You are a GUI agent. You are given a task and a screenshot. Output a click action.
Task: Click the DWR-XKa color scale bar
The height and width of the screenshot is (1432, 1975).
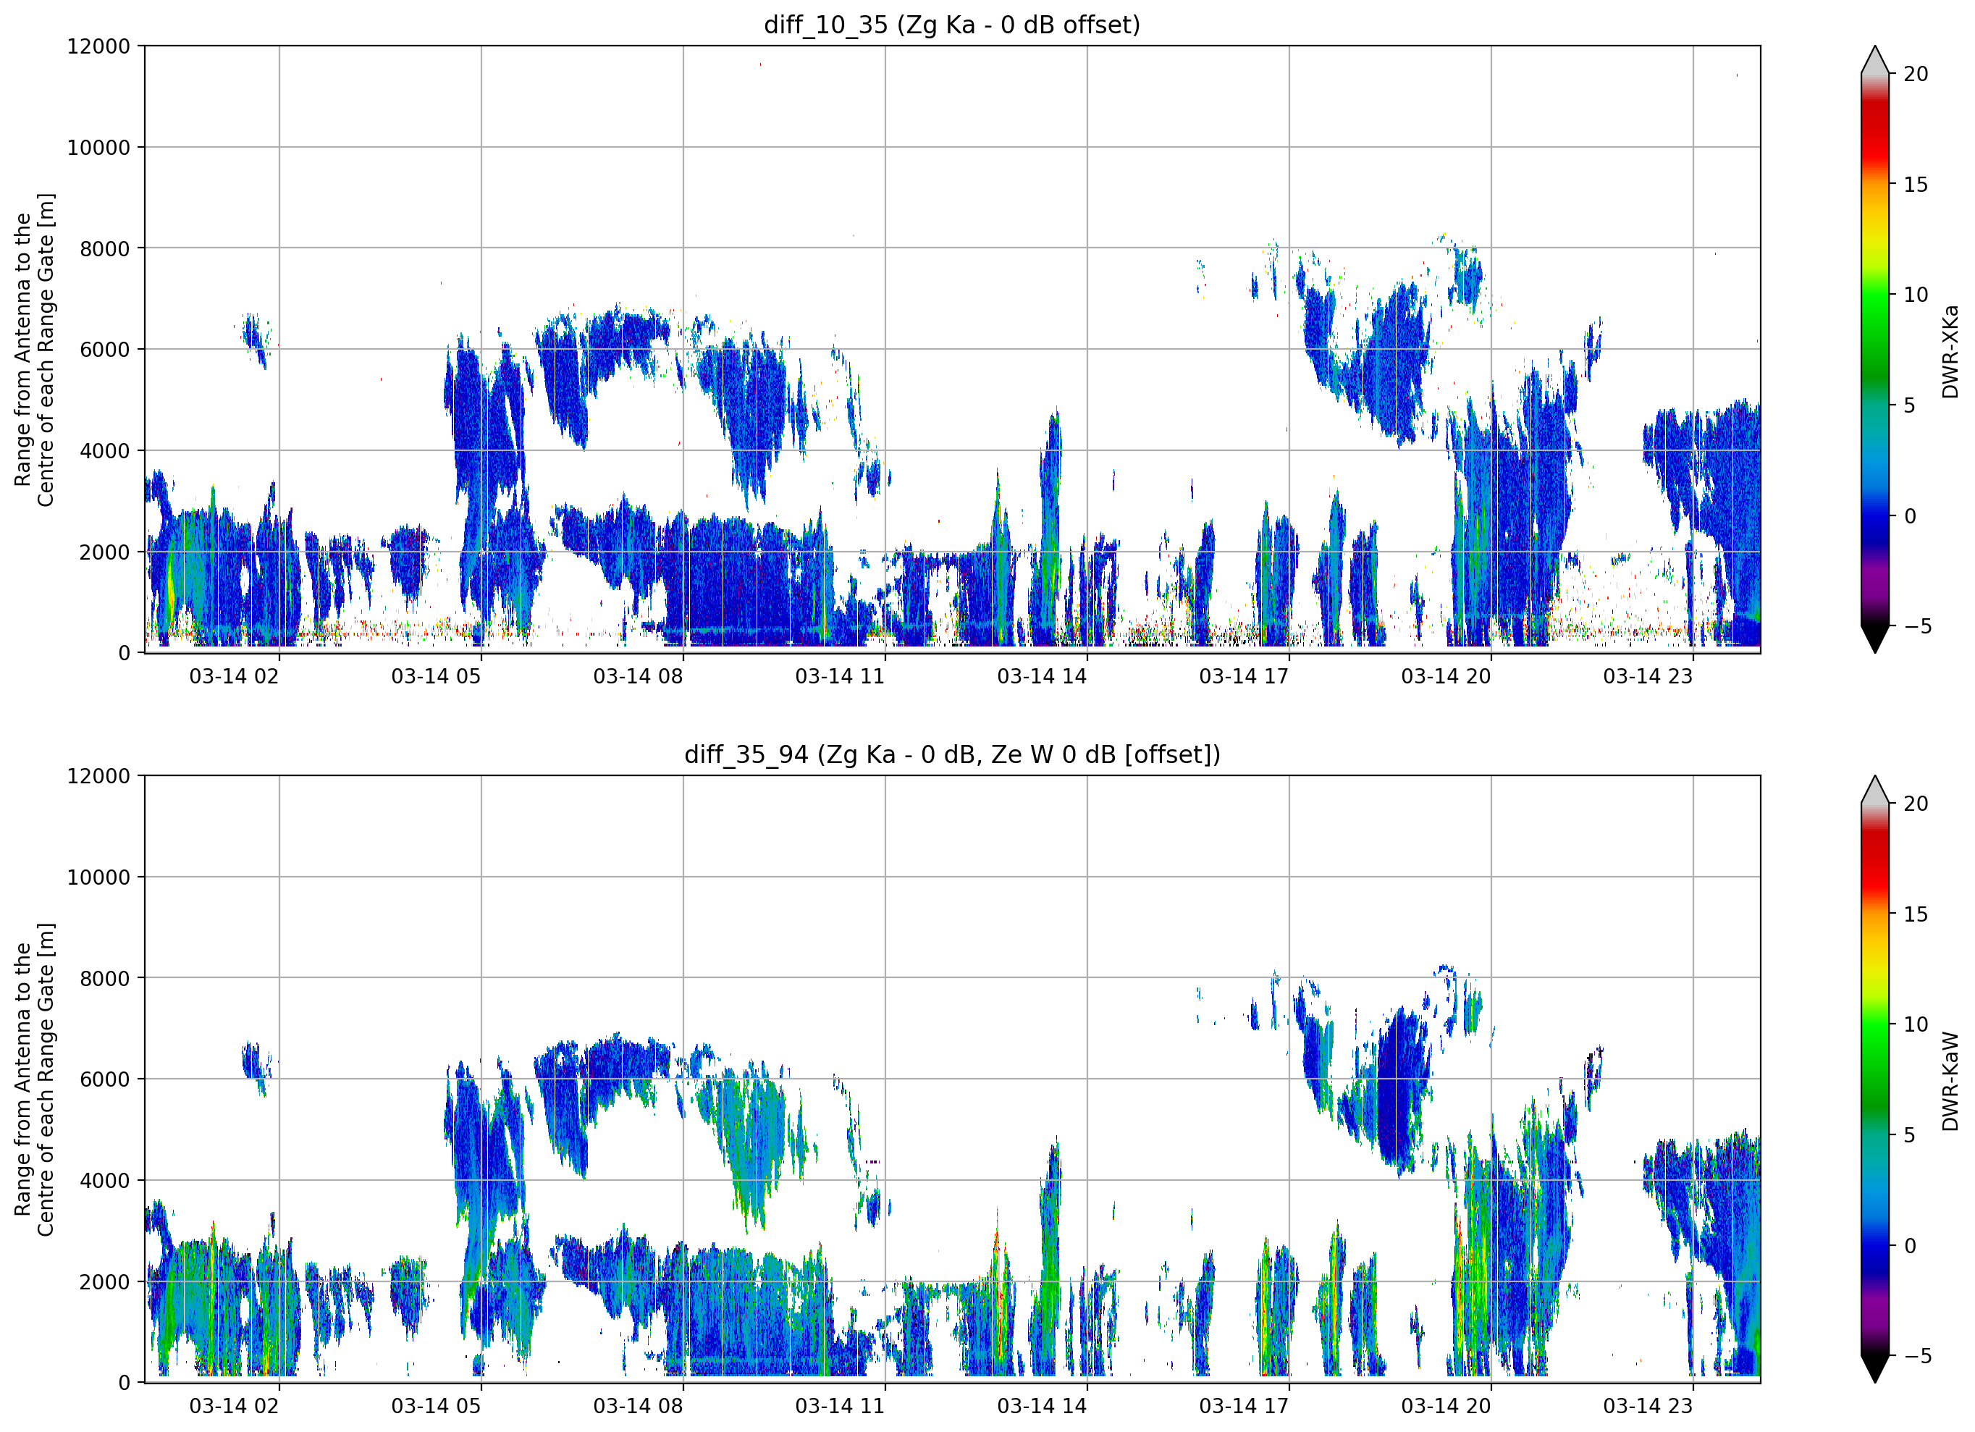[x=1875, y=349]
